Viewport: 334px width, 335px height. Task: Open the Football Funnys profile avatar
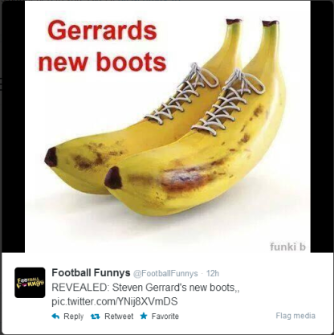[30, 283]
